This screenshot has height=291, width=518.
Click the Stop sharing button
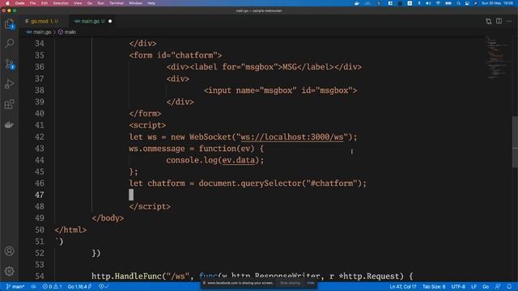[x=291, y=283]
